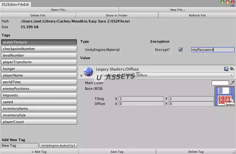
Task: Click Delete File button
Action: [x=38, y=15]
